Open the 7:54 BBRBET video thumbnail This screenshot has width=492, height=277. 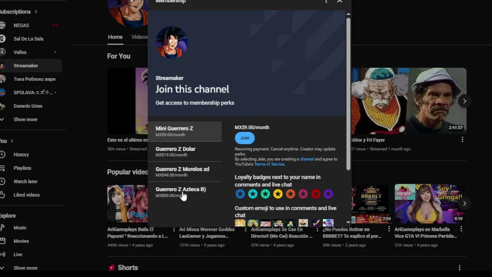tap(372, 204)
